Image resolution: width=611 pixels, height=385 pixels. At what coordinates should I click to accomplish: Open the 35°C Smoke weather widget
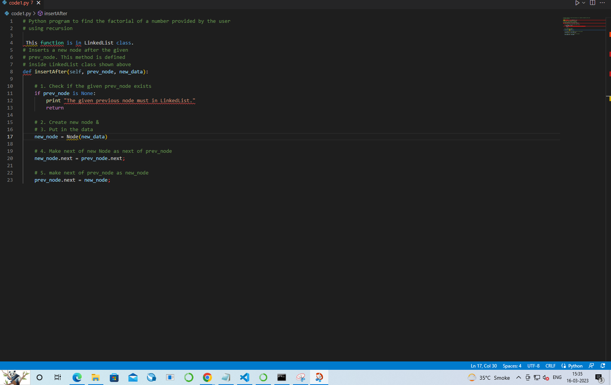coord(489,377)
